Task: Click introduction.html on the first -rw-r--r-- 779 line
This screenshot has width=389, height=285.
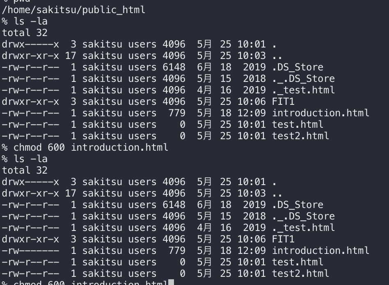Action: (x=320, y=113)
